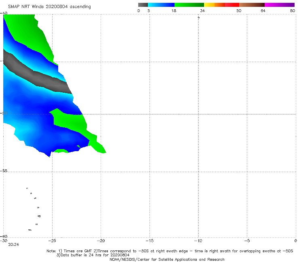This screenshot has height=262, width=299.
Task: Click the gray 0-5 segment of color bar
Action: tap(143, 5)
